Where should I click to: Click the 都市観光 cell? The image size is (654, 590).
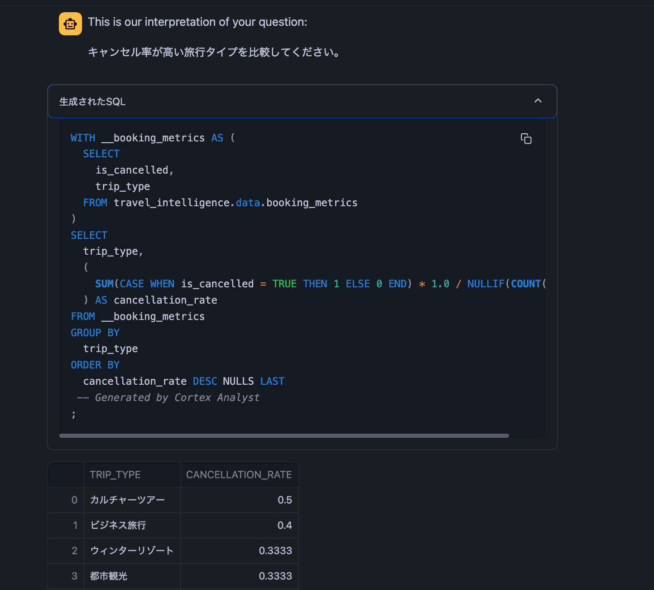pos(132,576)
